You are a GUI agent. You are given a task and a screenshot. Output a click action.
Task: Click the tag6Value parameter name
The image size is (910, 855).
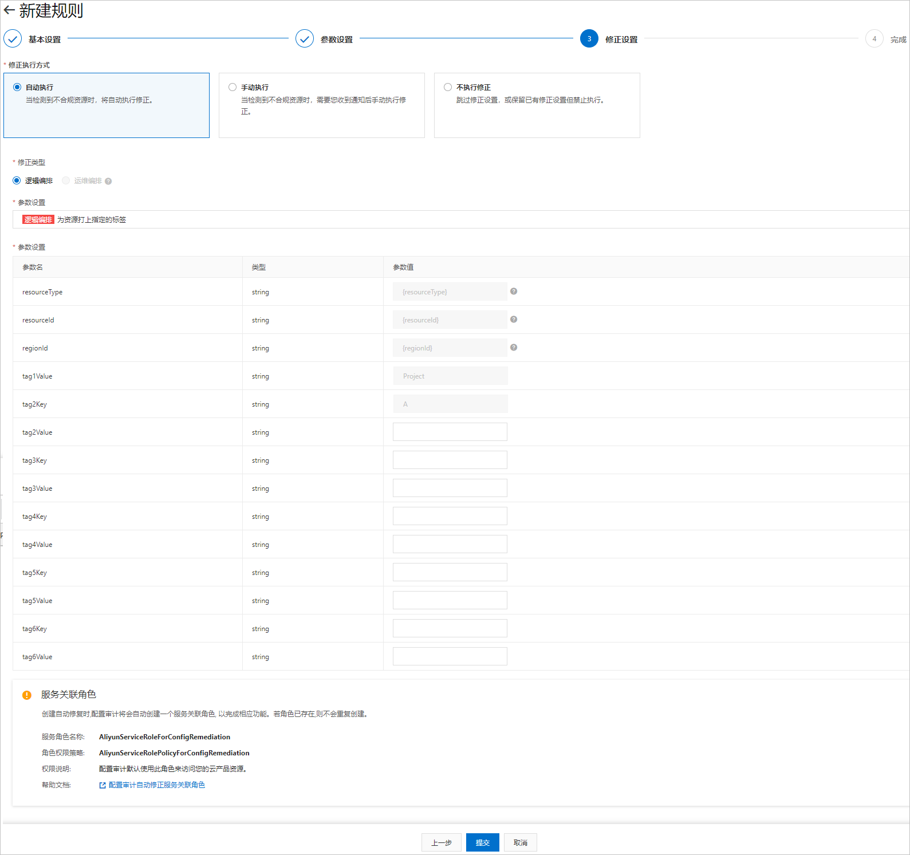pos(37,657)
